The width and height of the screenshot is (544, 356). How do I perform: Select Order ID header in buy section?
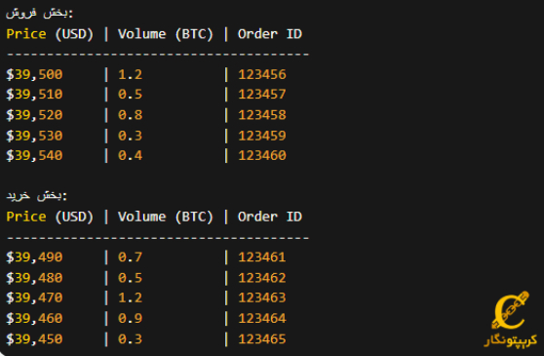pyautogui.click(x=270, y=217)
